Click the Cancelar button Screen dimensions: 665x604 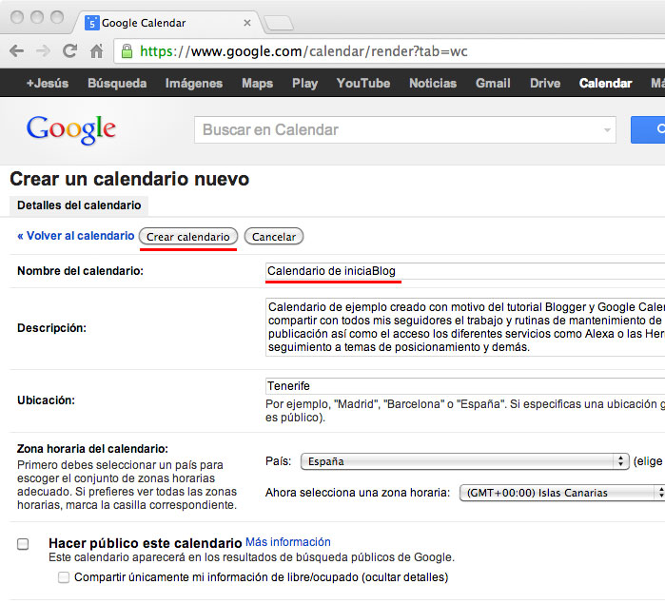pos(274,237)
